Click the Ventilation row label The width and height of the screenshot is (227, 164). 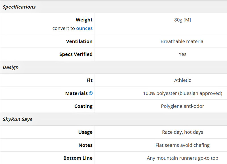pyautogui.click(x=79, y=41)
